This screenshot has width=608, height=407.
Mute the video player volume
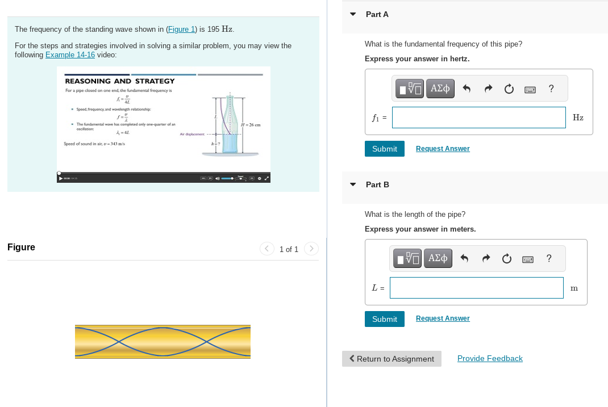[218, 179]
